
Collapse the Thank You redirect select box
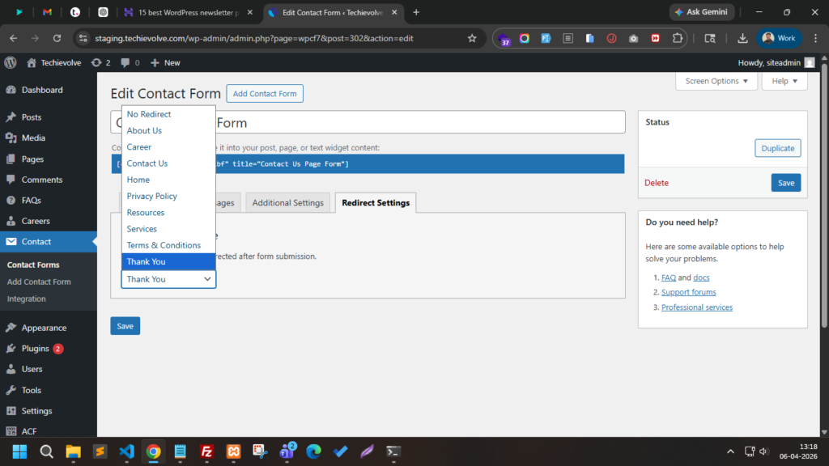pyautogui.click(x=168, y=279)
